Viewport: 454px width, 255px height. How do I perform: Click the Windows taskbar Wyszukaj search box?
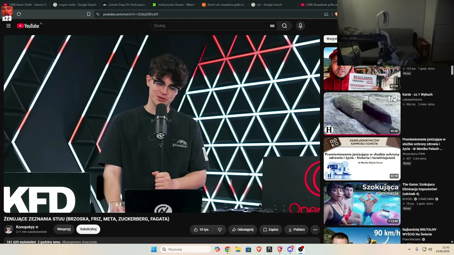point(185,249)
